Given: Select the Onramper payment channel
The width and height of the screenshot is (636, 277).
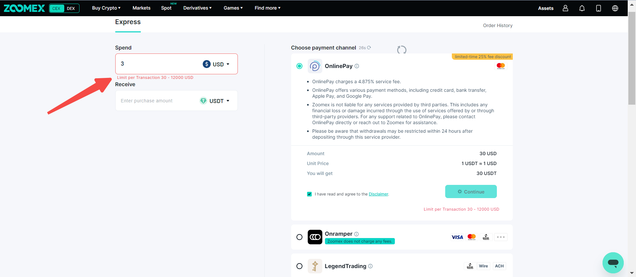Looking at the screenshot, I should click(299, 237).
